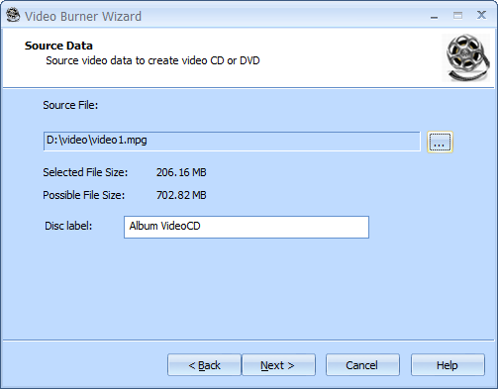This screenshot has width=498, height=389.
Task: Maximize the wizard window
Action: tap(457, 16)
